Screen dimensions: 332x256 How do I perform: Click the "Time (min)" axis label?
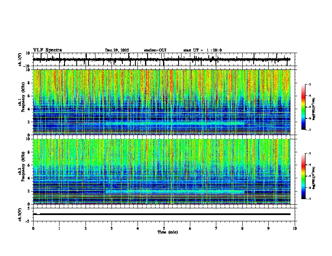pos(168,232)
